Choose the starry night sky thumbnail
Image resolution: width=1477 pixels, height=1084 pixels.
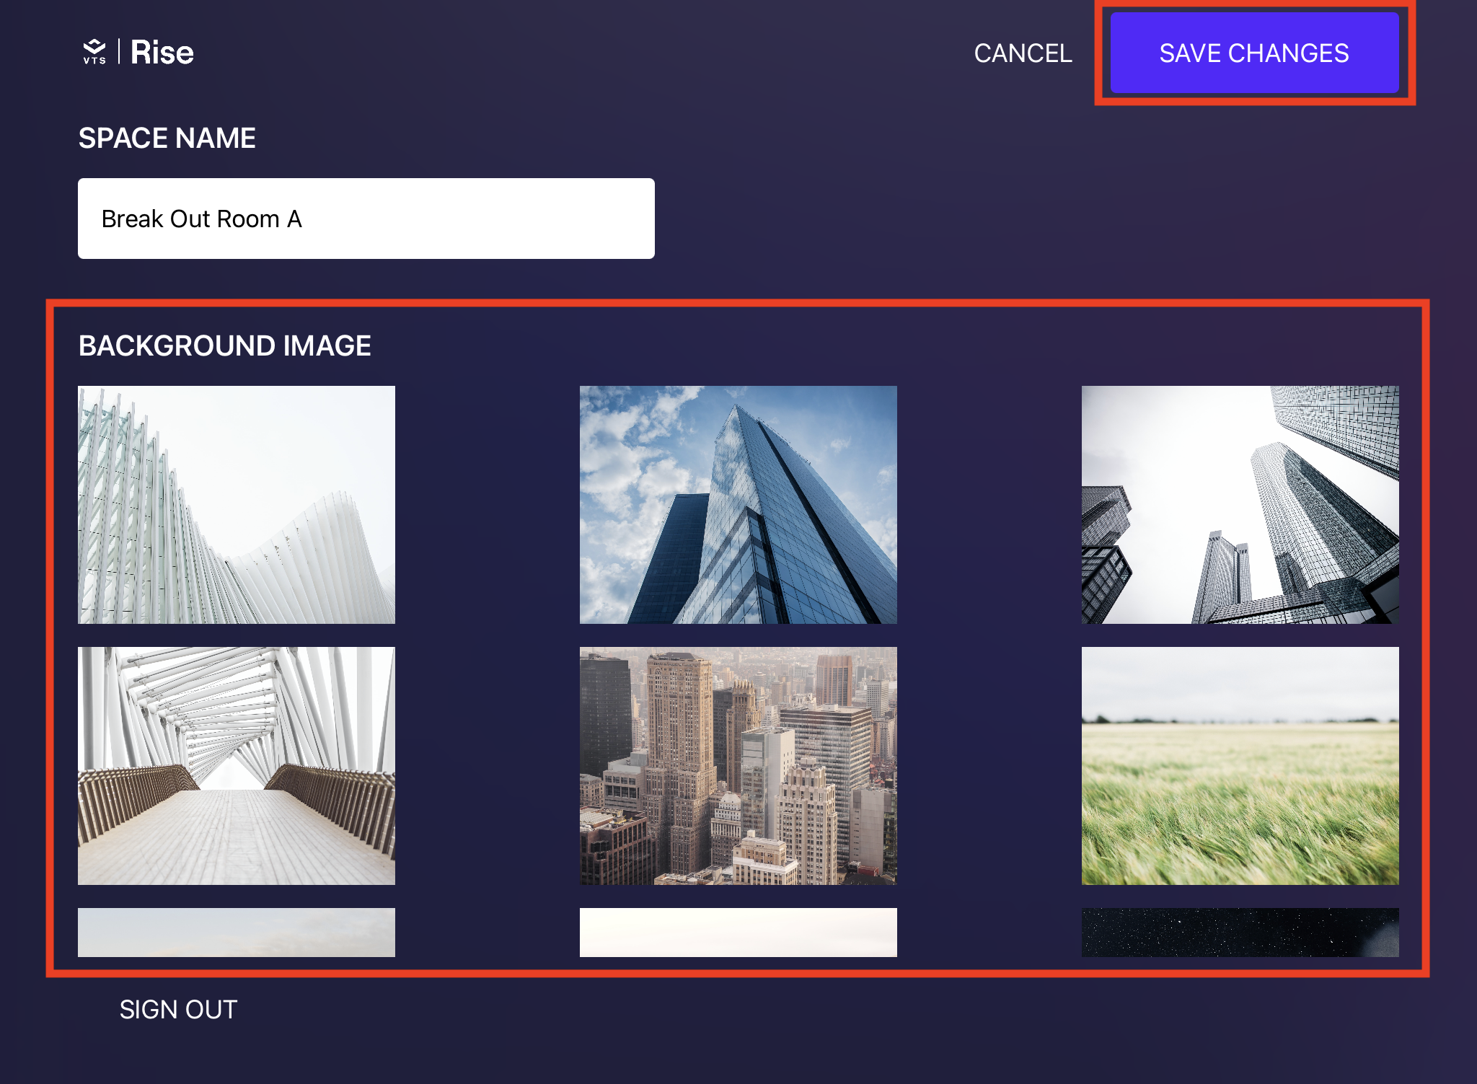(x=1240, y=932)
